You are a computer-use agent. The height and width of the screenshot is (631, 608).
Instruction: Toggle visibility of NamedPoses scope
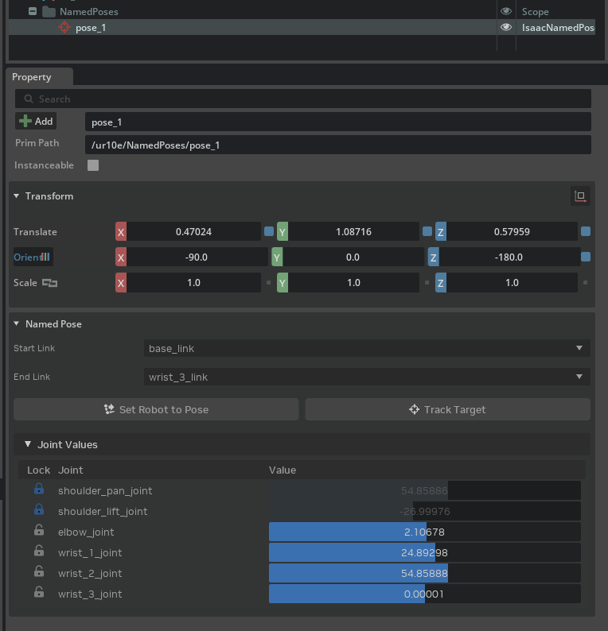(505, 12)
